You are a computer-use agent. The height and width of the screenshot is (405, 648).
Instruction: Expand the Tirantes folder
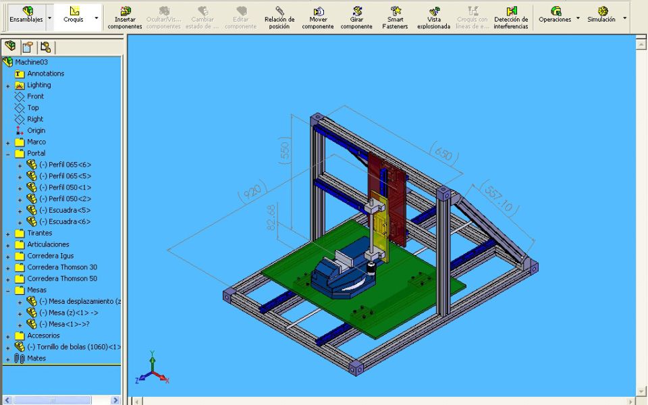[8, 234]
